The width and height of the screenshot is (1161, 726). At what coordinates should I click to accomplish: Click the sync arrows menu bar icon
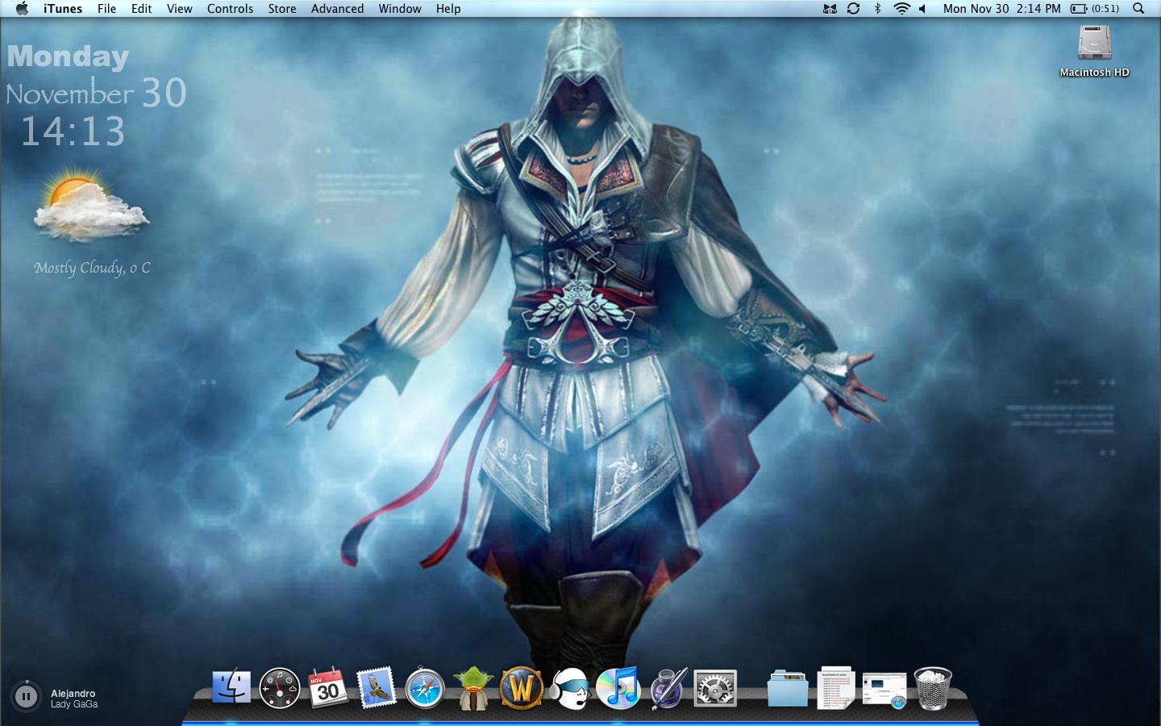pos(853,9)
